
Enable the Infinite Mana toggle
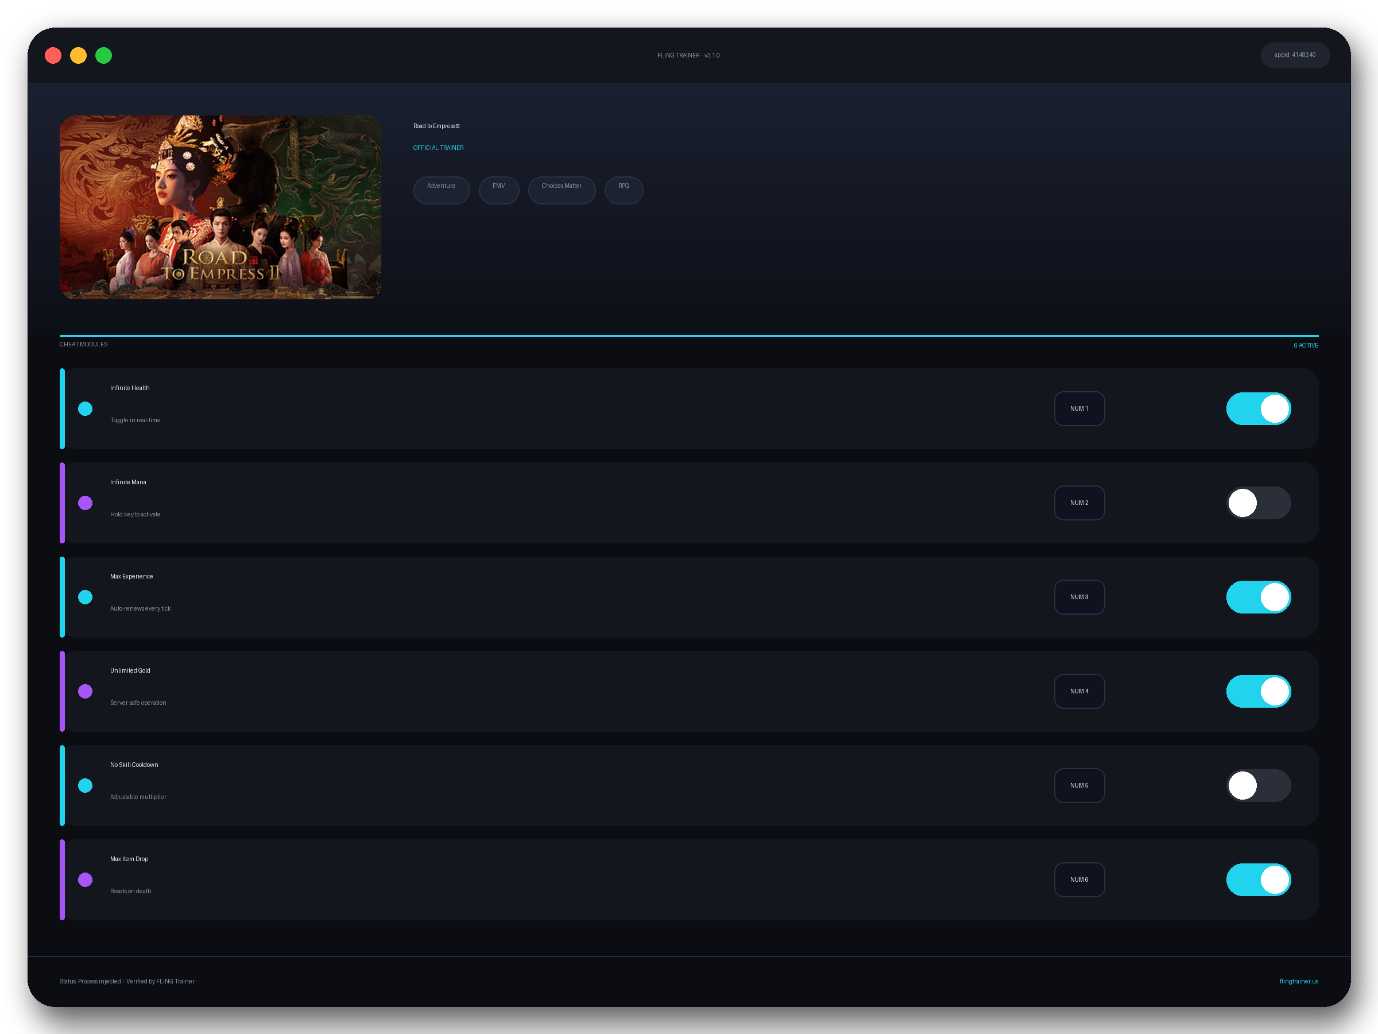[x=1259, y=503]
